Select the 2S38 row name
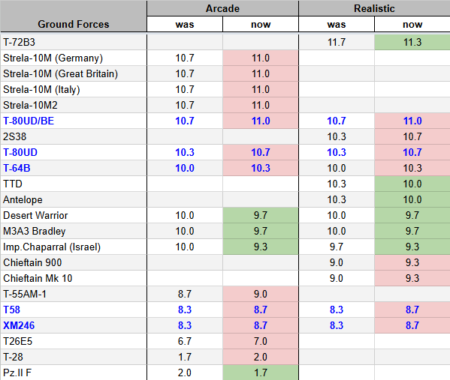The width and height of the screenshot is (450, 380). [x=14, y=136]
